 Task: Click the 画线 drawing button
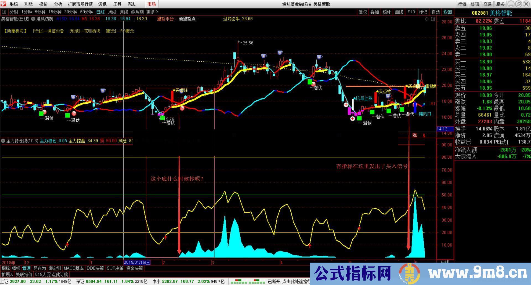[x=399, y=12]
